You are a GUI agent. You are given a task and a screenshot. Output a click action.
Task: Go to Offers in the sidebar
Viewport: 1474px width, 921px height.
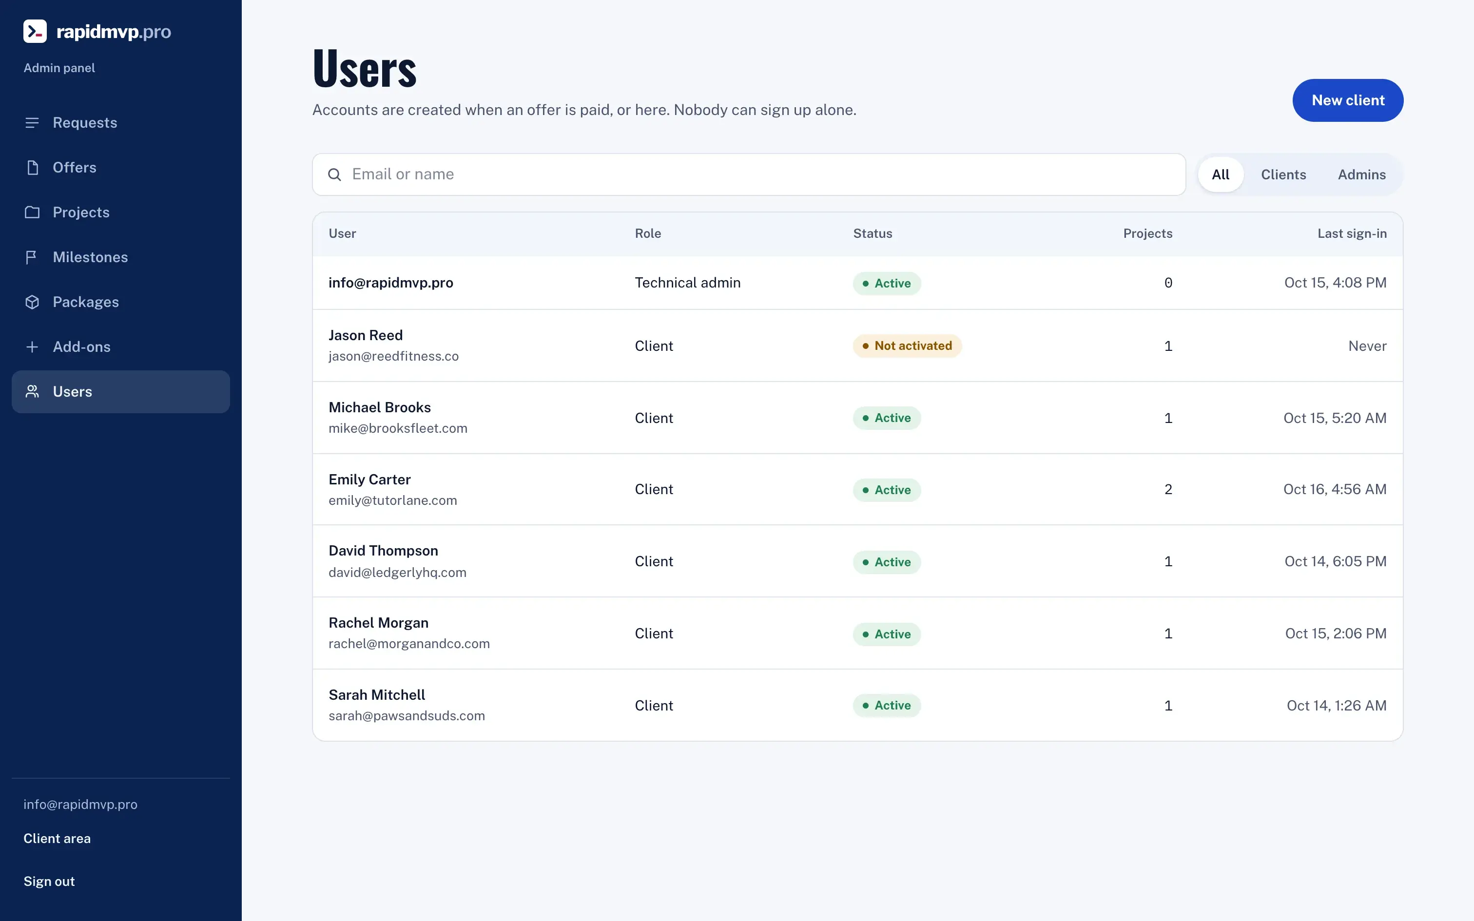[x=120, y=168]
